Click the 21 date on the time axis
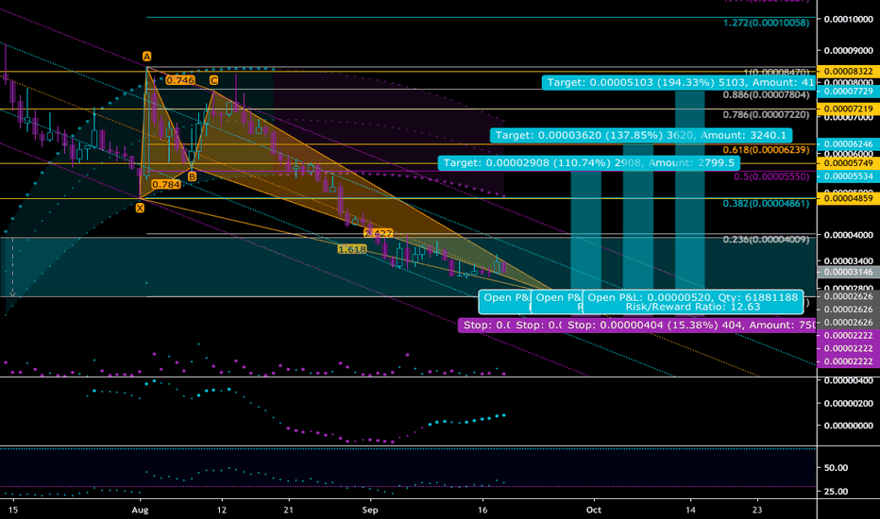This screenshot has width=880, height=519. 289,510
